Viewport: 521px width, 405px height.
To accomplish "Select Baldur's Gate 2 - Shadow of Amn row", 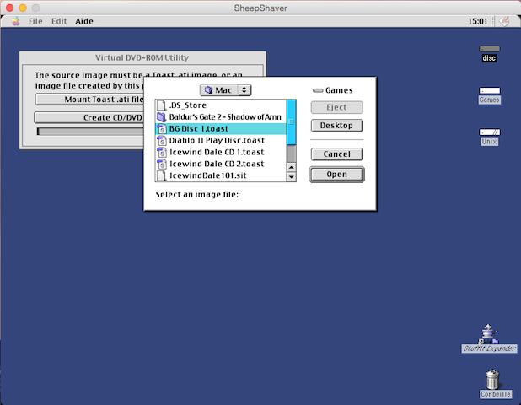I will [221, 117].
